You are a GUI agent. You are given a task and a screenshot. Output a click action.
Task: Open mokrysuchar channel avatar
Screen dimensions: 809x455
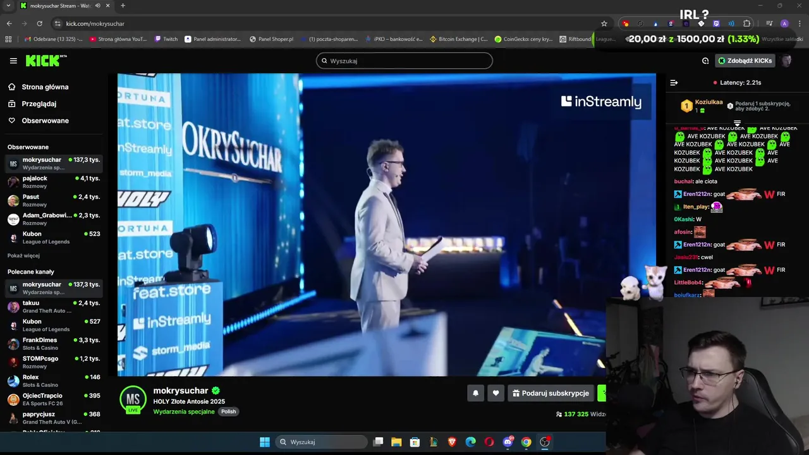coord(133,399)
